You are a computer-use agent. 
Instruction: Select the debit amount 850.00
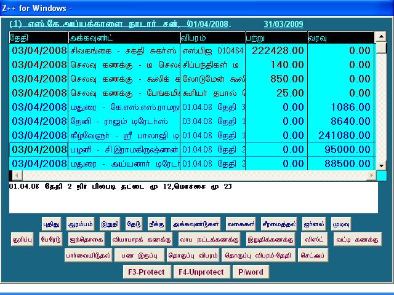pyautogui.click(x=276, y=79)
